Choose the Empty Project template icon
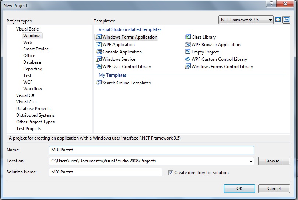The image size is (298, 200). [188, 52]
